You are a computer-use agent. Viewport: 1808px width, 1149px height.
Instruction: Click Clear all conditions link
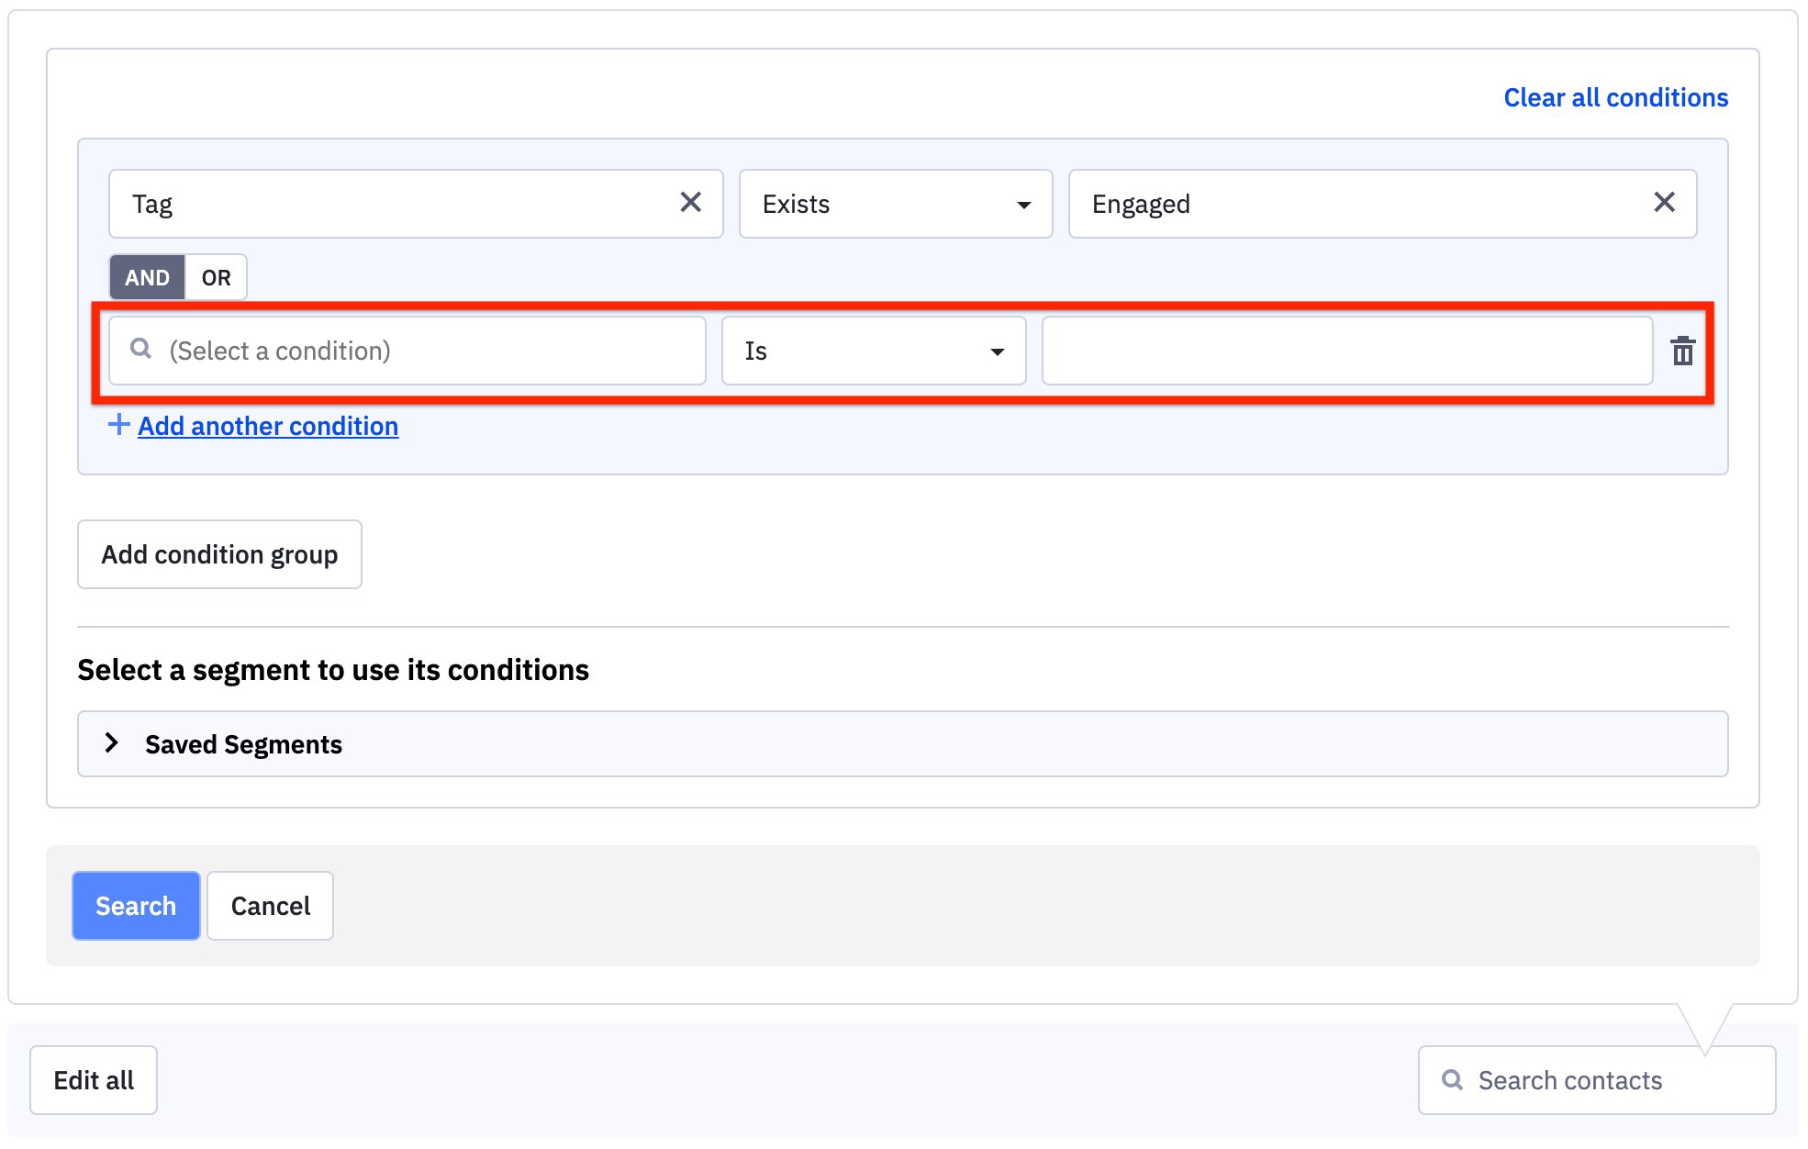1615,97
